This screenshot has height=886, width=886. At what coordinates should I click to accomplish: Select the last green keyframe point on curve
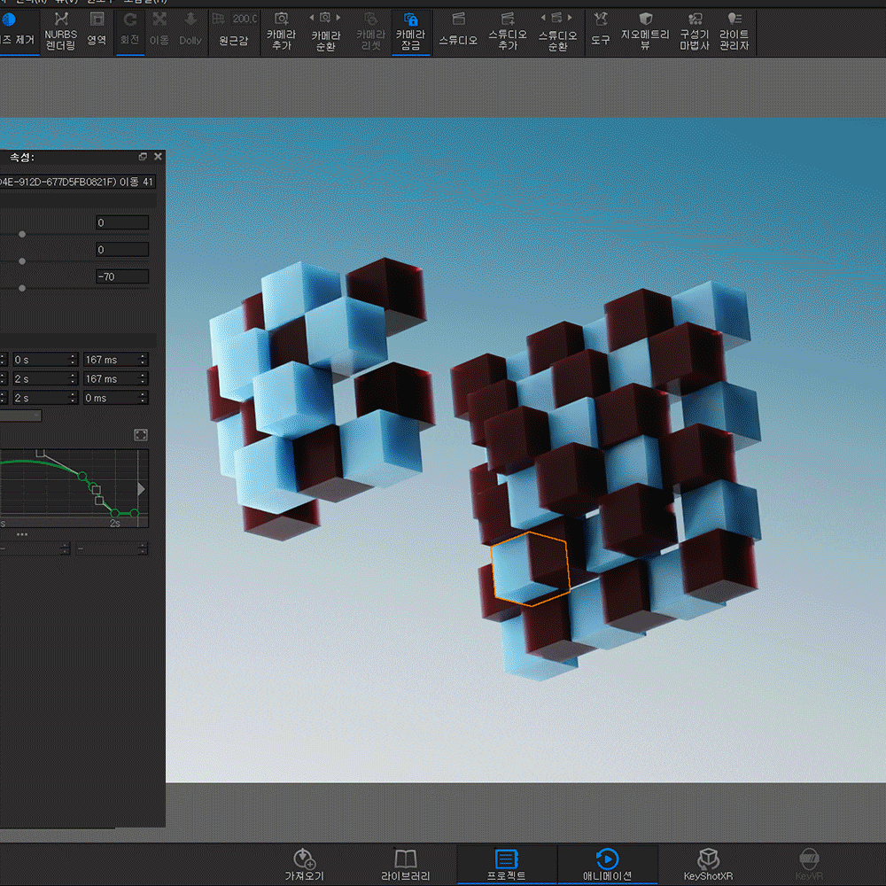tap(135, 513)
